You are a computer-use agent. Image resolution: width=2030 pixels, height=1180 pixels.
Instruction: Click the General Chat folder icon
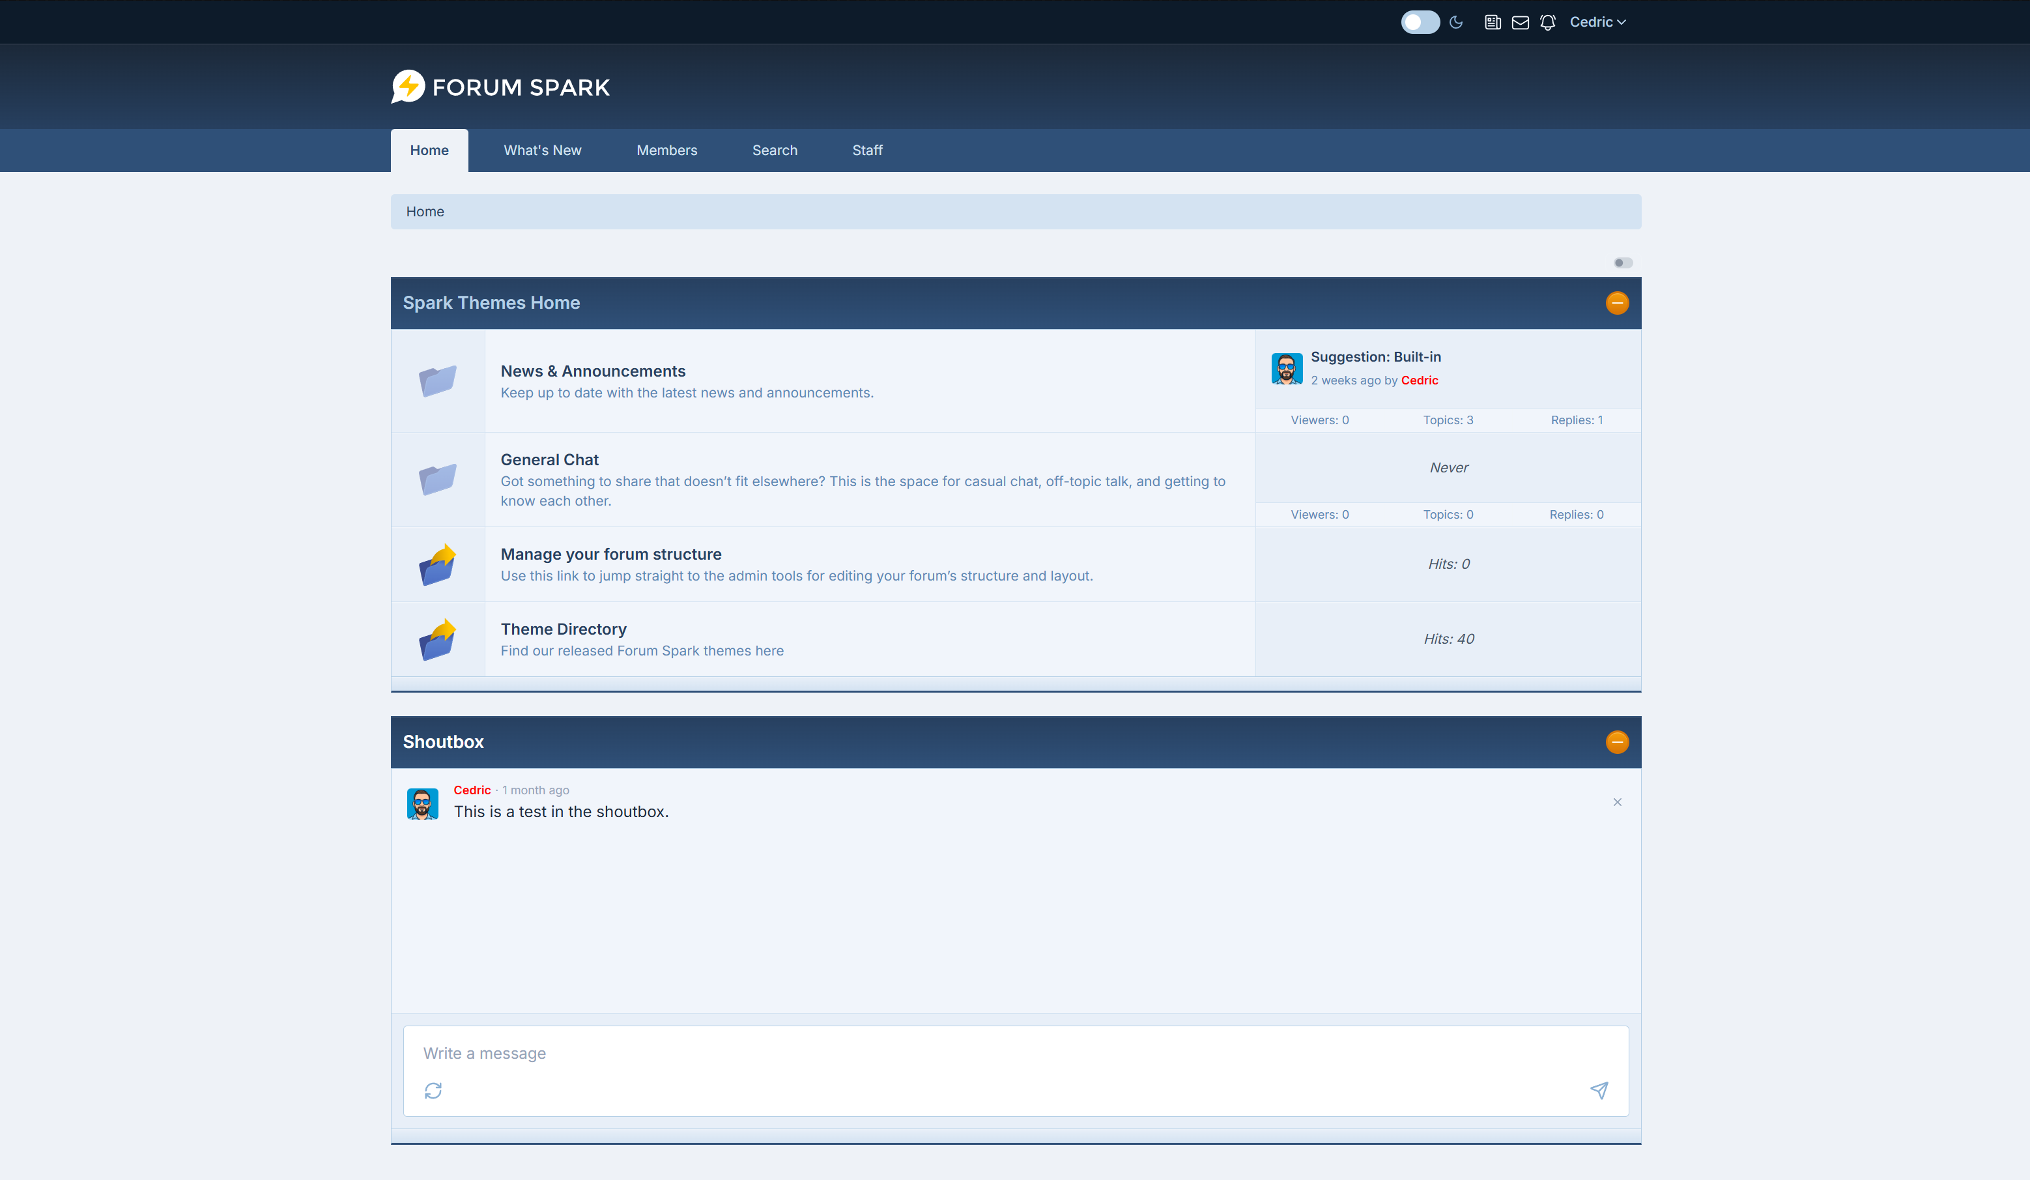coord(437,480)
